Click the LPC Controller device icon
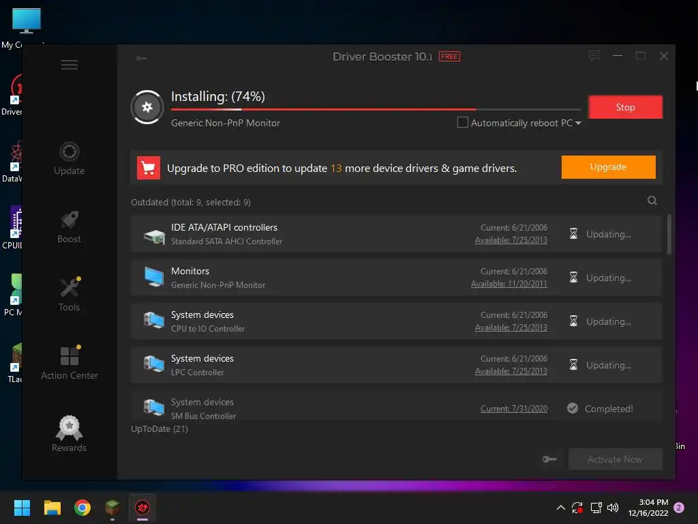 (154, 364)
